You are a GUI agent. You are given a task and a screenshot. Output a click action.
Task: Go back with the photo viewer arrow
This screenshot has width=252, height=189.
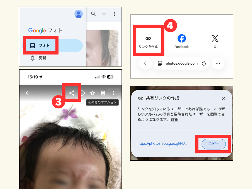[x=28, y=93]
